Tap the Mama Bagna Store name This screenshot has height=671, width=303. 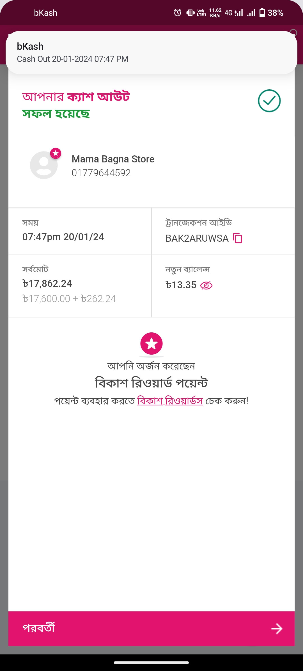(113, 159)
